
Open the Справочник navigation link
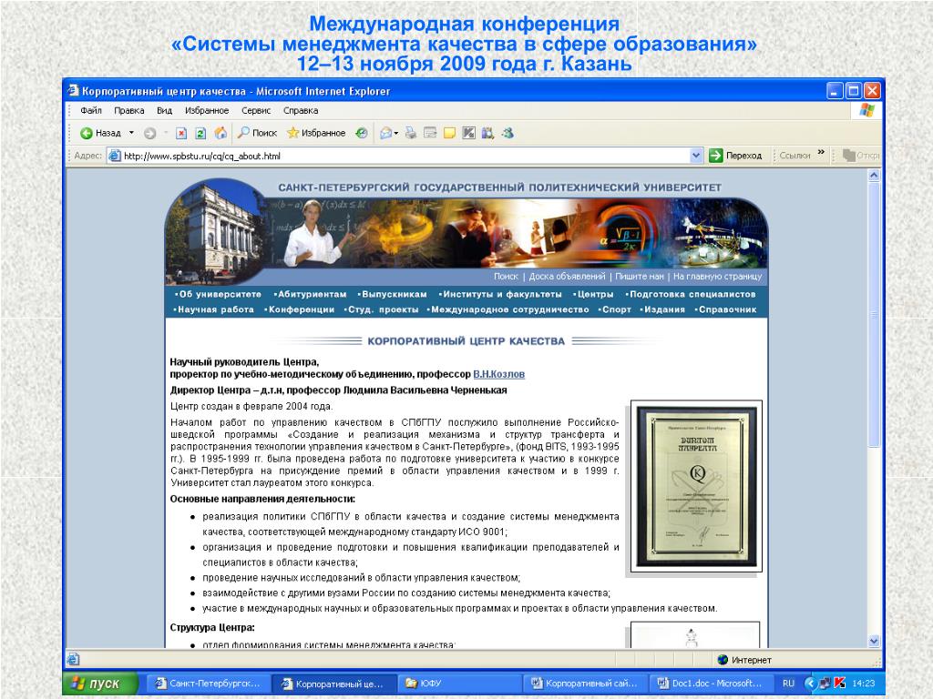click(728, 309)
